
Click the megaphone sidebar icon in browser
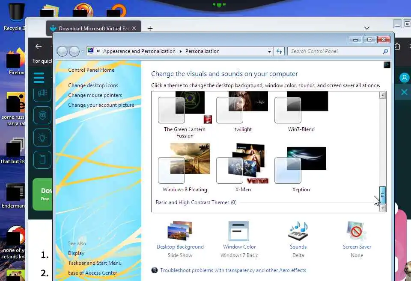[42, 93]
